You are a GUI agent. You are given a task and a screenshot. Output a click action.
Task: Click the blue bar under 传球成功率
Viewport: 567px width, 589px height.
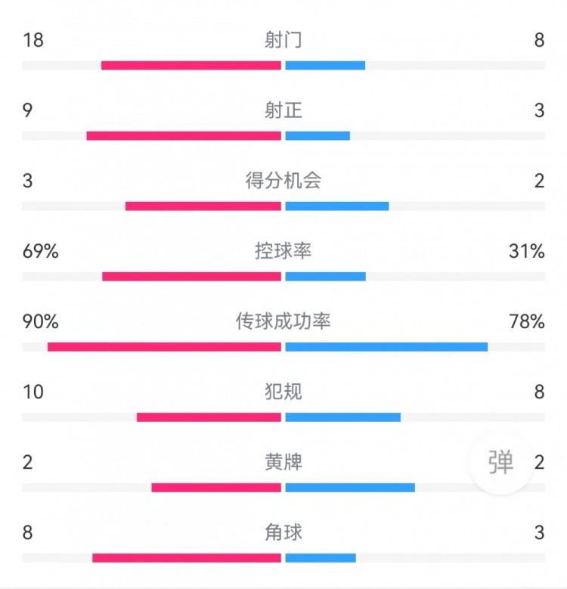(x=386, y=347)
